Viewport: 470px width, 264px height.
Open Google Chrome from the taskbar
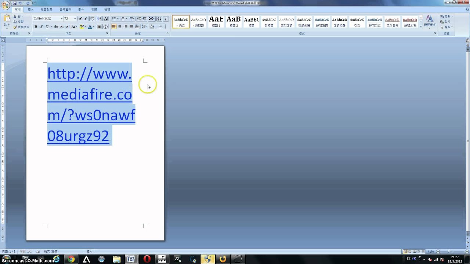pos(71,259)
